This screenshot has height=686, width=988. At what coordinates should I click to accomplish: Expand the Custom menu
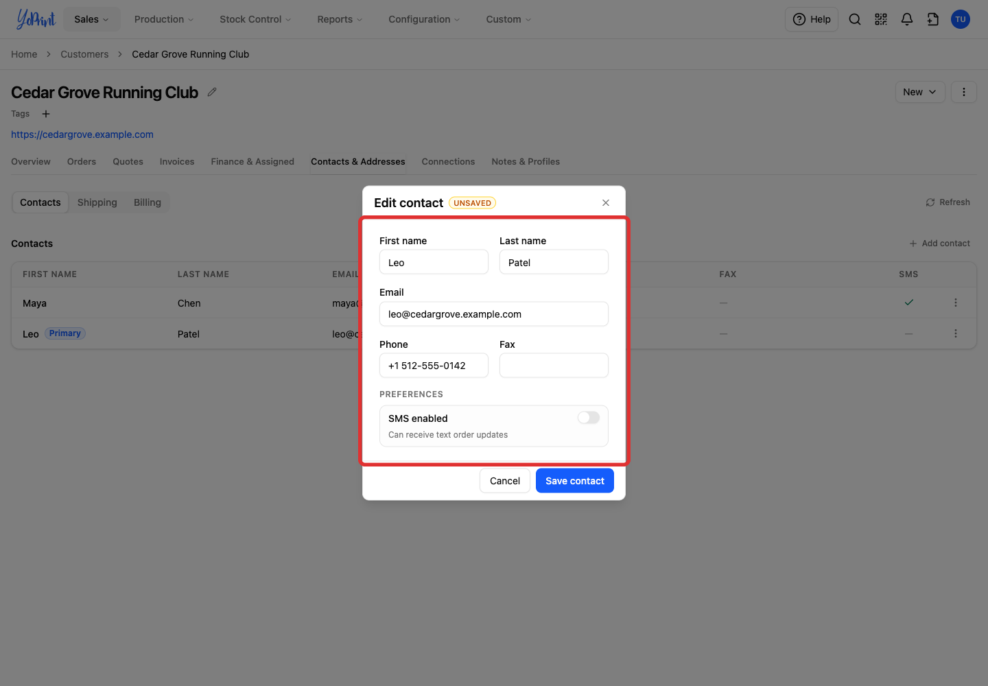(x=508, y=19)
